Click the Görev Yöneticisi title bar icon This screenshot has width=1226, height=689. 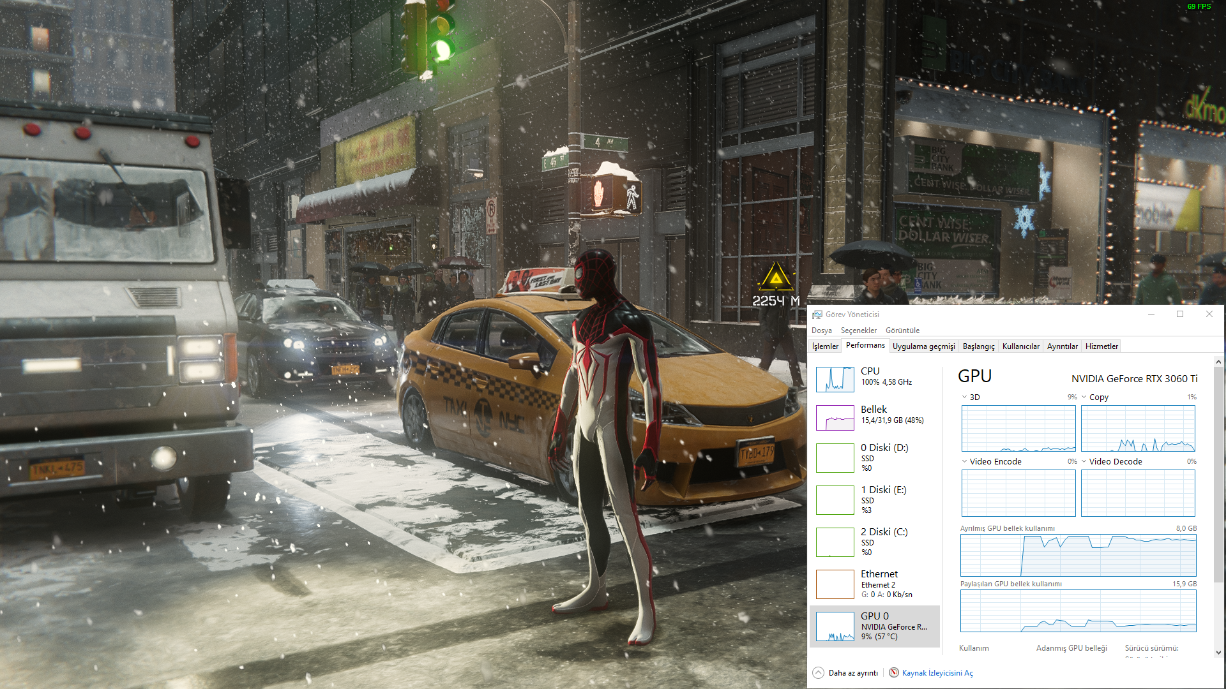pyautogui.click(x=817, y=315)
